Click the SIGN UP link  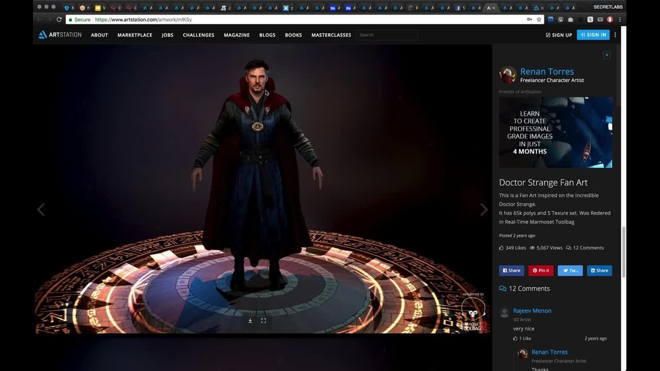click(x=559, y=35)
